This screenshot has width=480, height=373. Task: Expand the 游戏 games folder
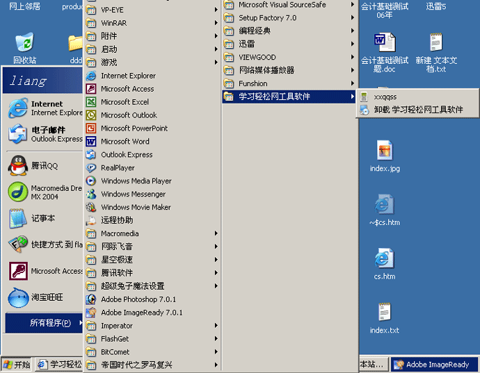coord(152,63)
